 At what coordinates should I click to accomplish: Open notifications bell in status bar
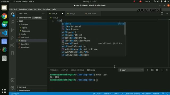point(167,94)
